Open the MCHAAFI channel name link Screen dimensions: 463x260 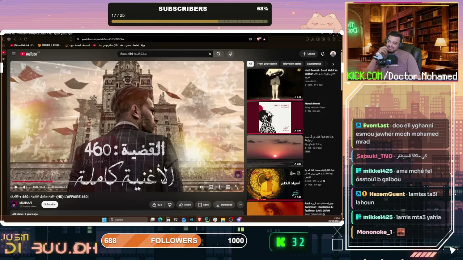(x=26, y=203)
